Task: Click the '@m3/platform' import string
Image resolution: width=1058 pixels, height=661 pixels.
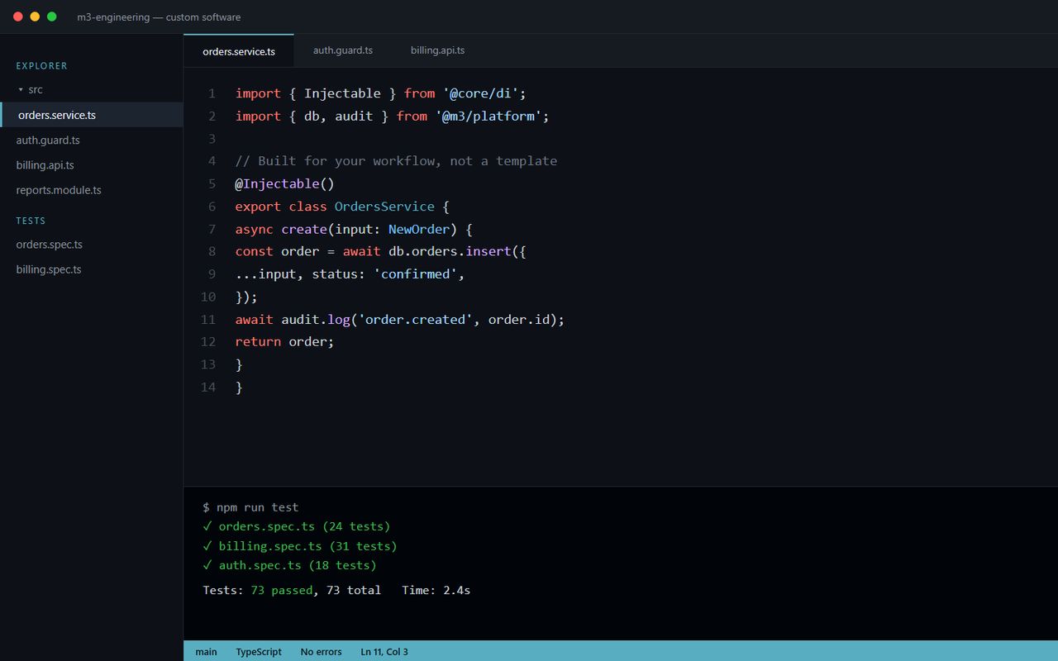Action: click(x=488, y=116)
